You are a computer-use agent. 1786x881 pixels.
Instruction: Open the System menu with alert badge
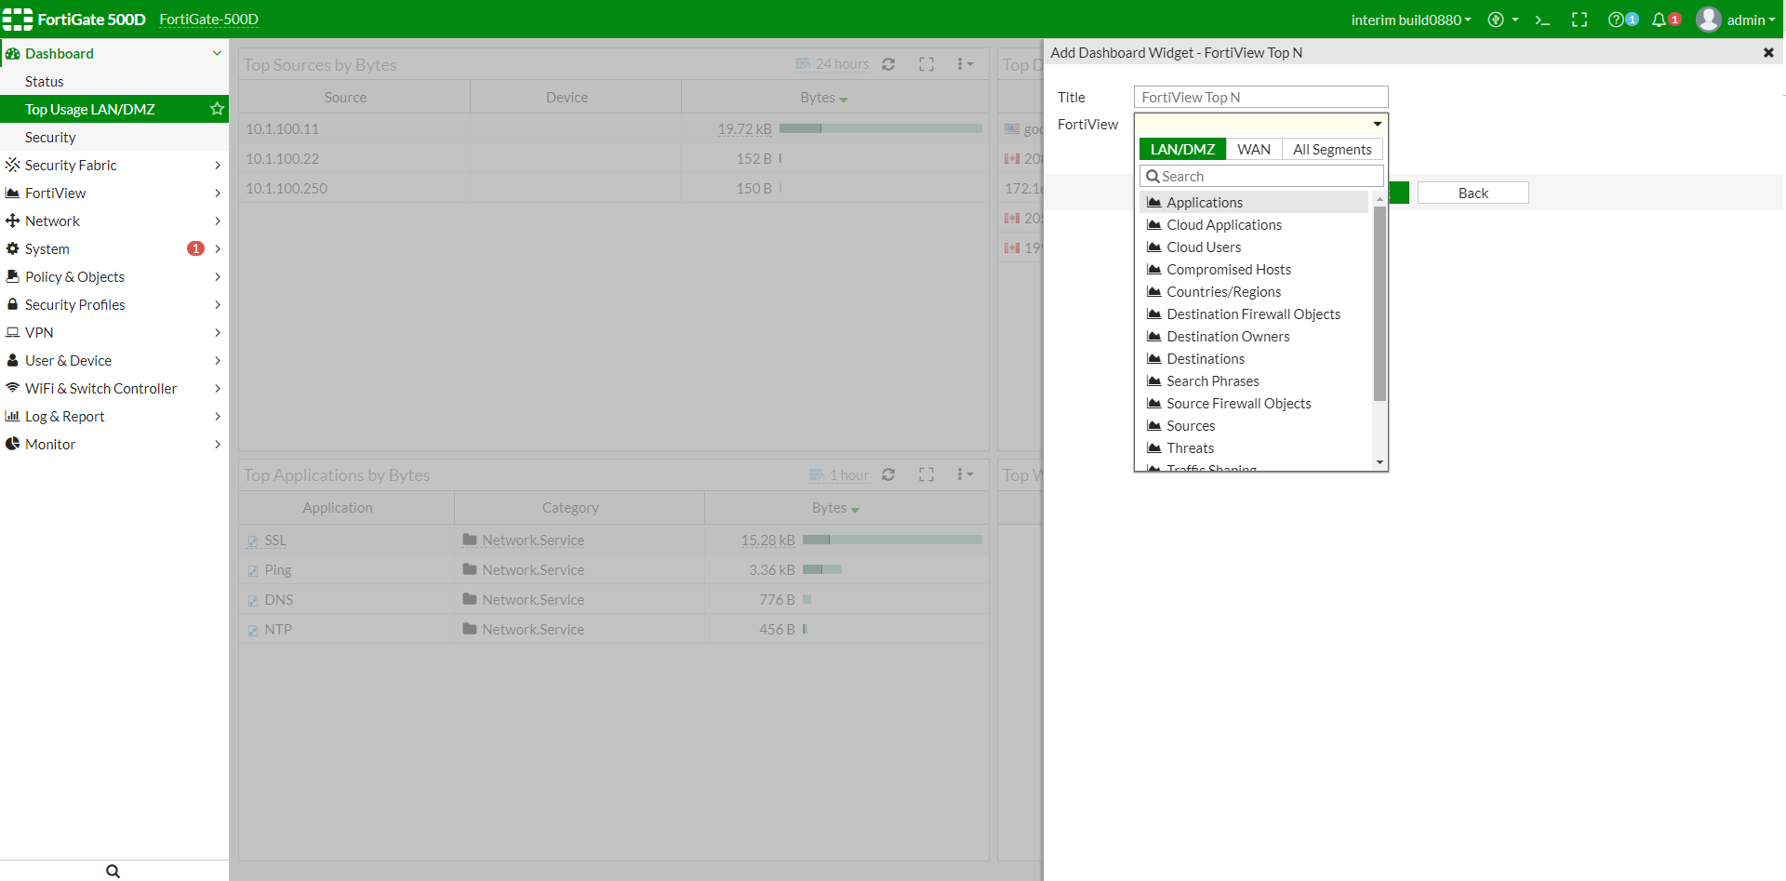point(113,248)
